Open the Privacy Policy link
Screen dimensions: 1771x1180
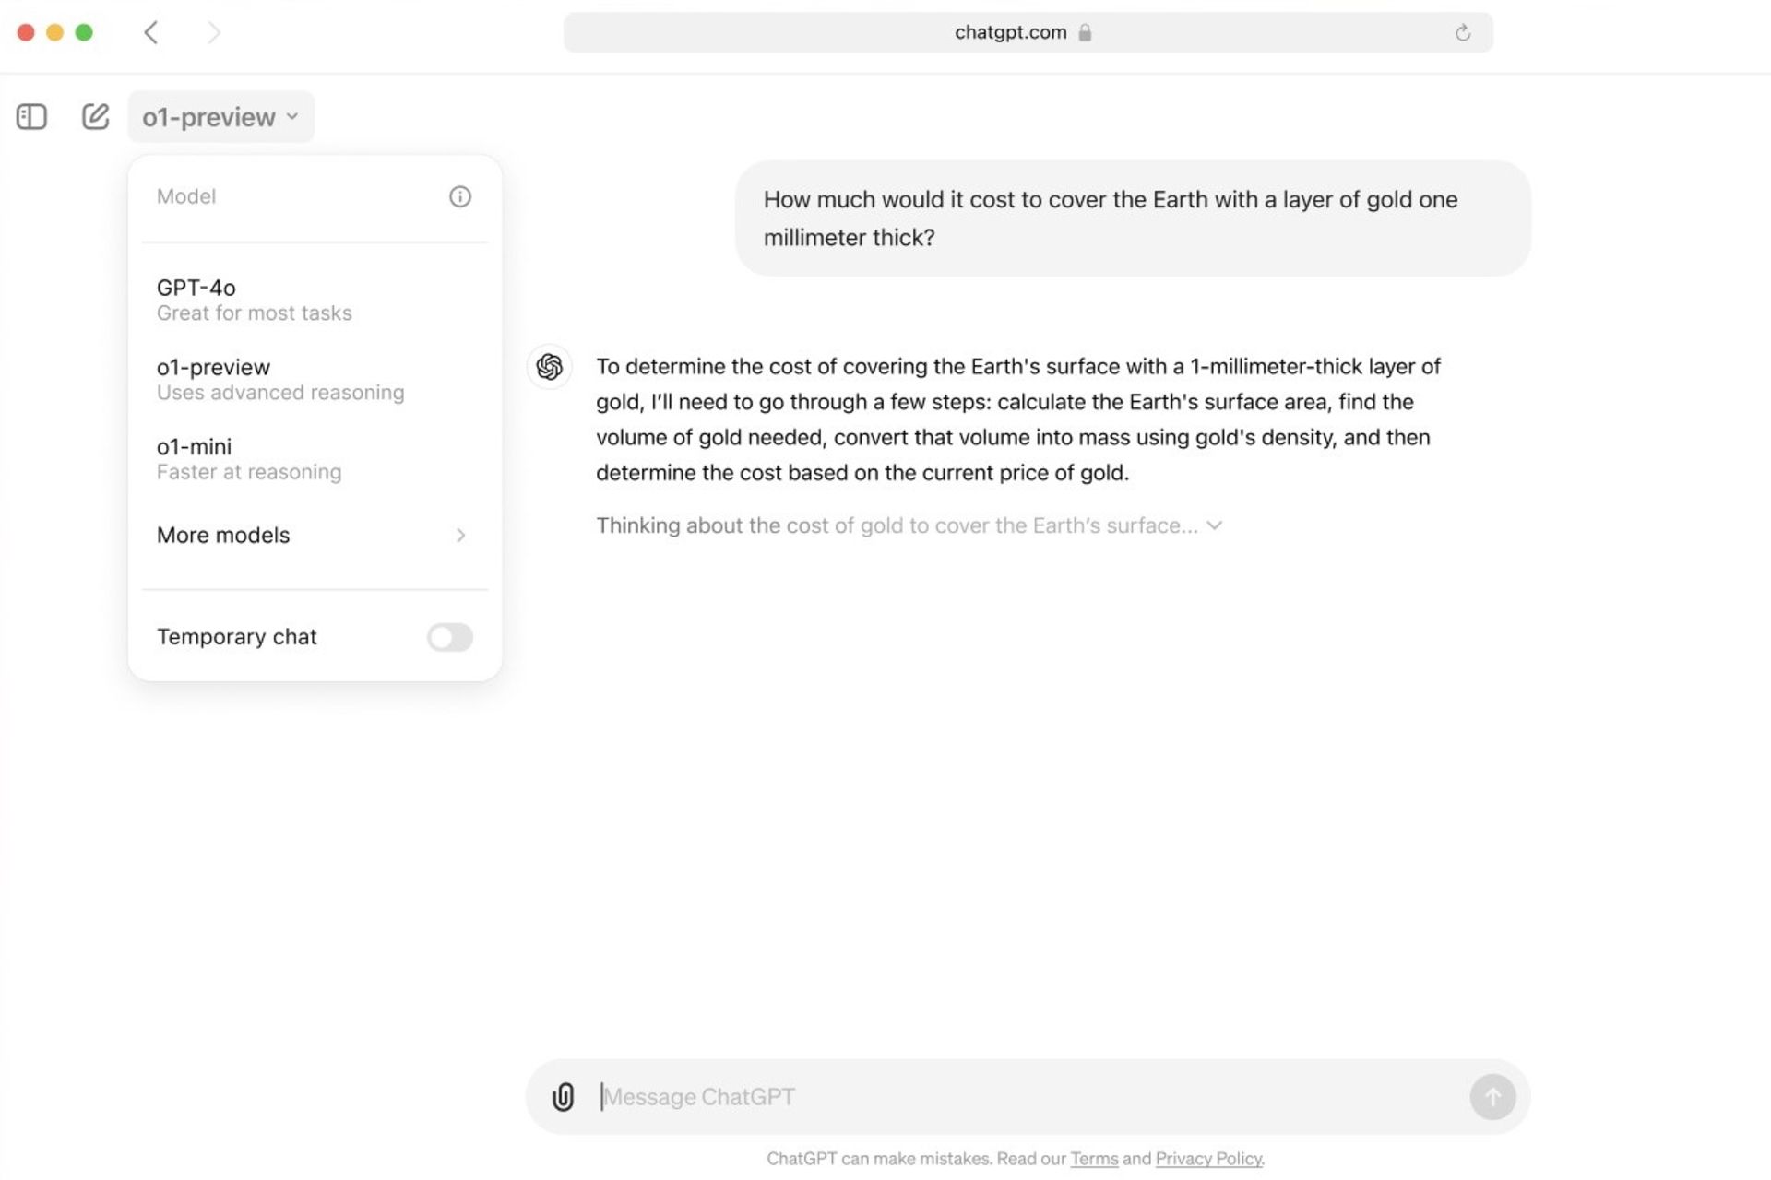pos(1208,1159)
